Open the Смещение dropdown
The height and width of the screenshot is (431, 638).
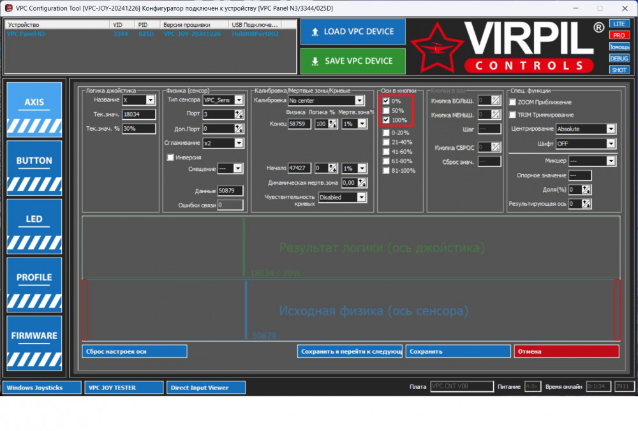point(238,168)
